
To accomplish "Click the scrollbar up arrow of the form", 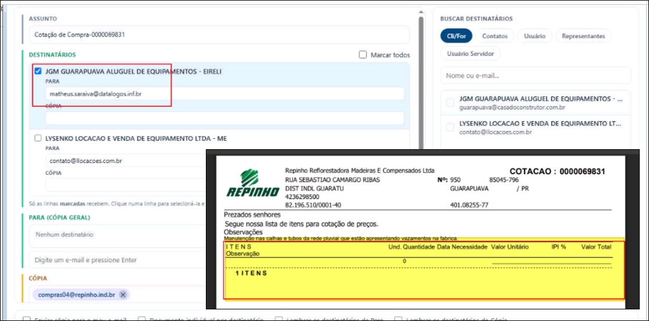I will (421, 12).
